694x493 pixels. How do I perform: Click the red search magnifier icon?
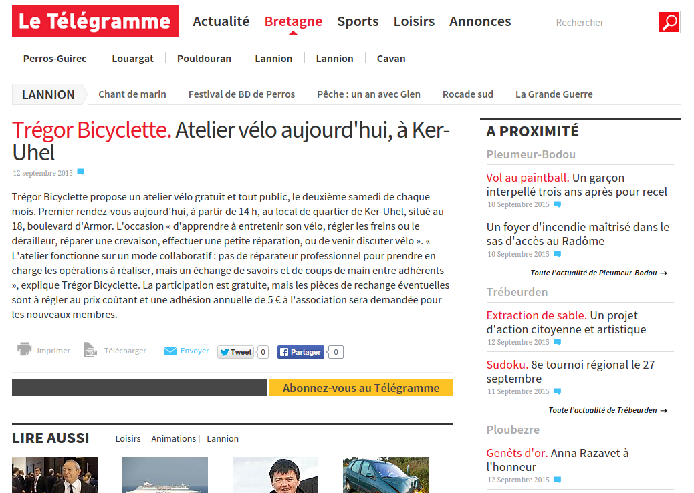pyautogui.click(x=669, y=22)
